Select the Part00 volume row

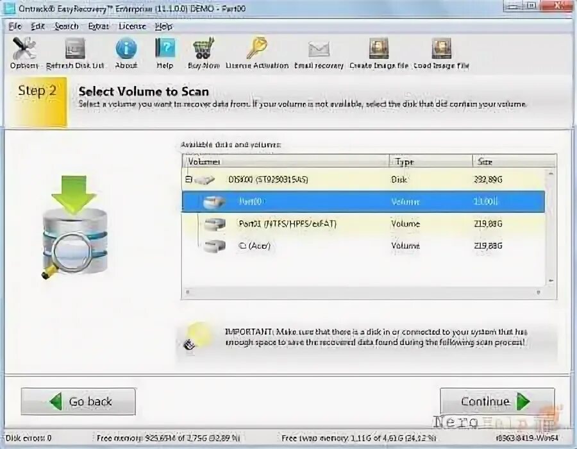[364, 201]
